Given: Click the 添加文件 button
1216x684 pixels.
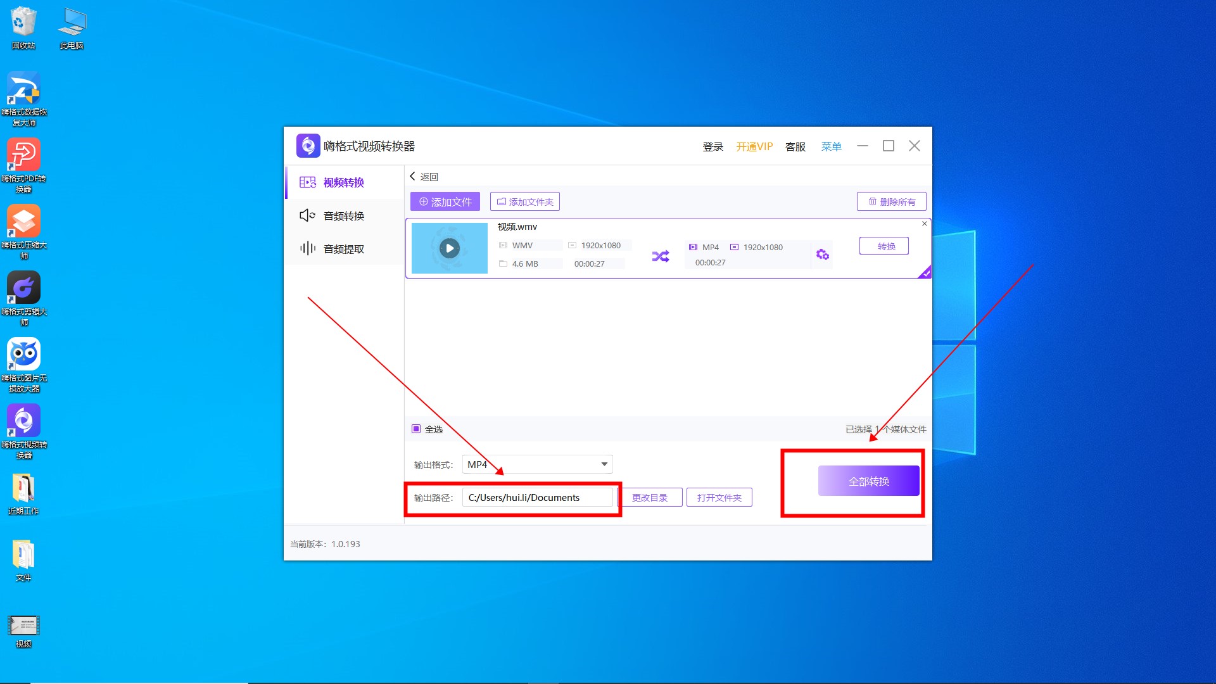Looking at the screenshot, I should [x=445, y=201].
